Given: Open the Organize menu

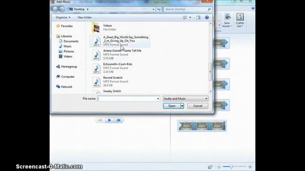Looking at the screenshot, I should coord(63,18).
